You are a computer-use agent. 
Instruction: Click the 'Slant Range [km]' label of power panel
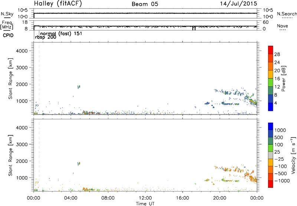click(10, 78)
